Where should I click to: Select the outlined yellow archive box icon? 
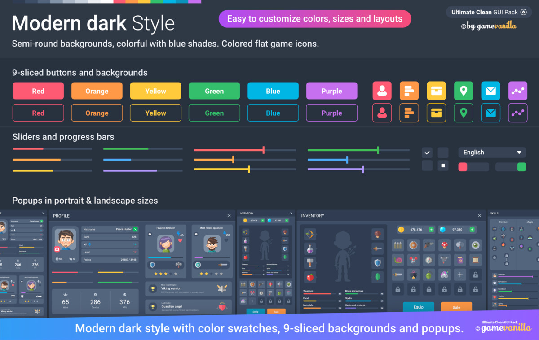[436, 113]
